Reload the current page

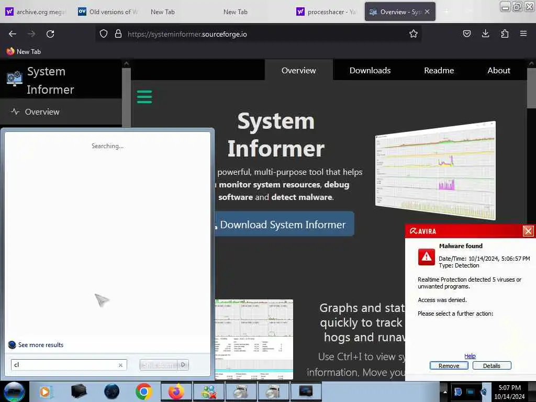[50, 34]
